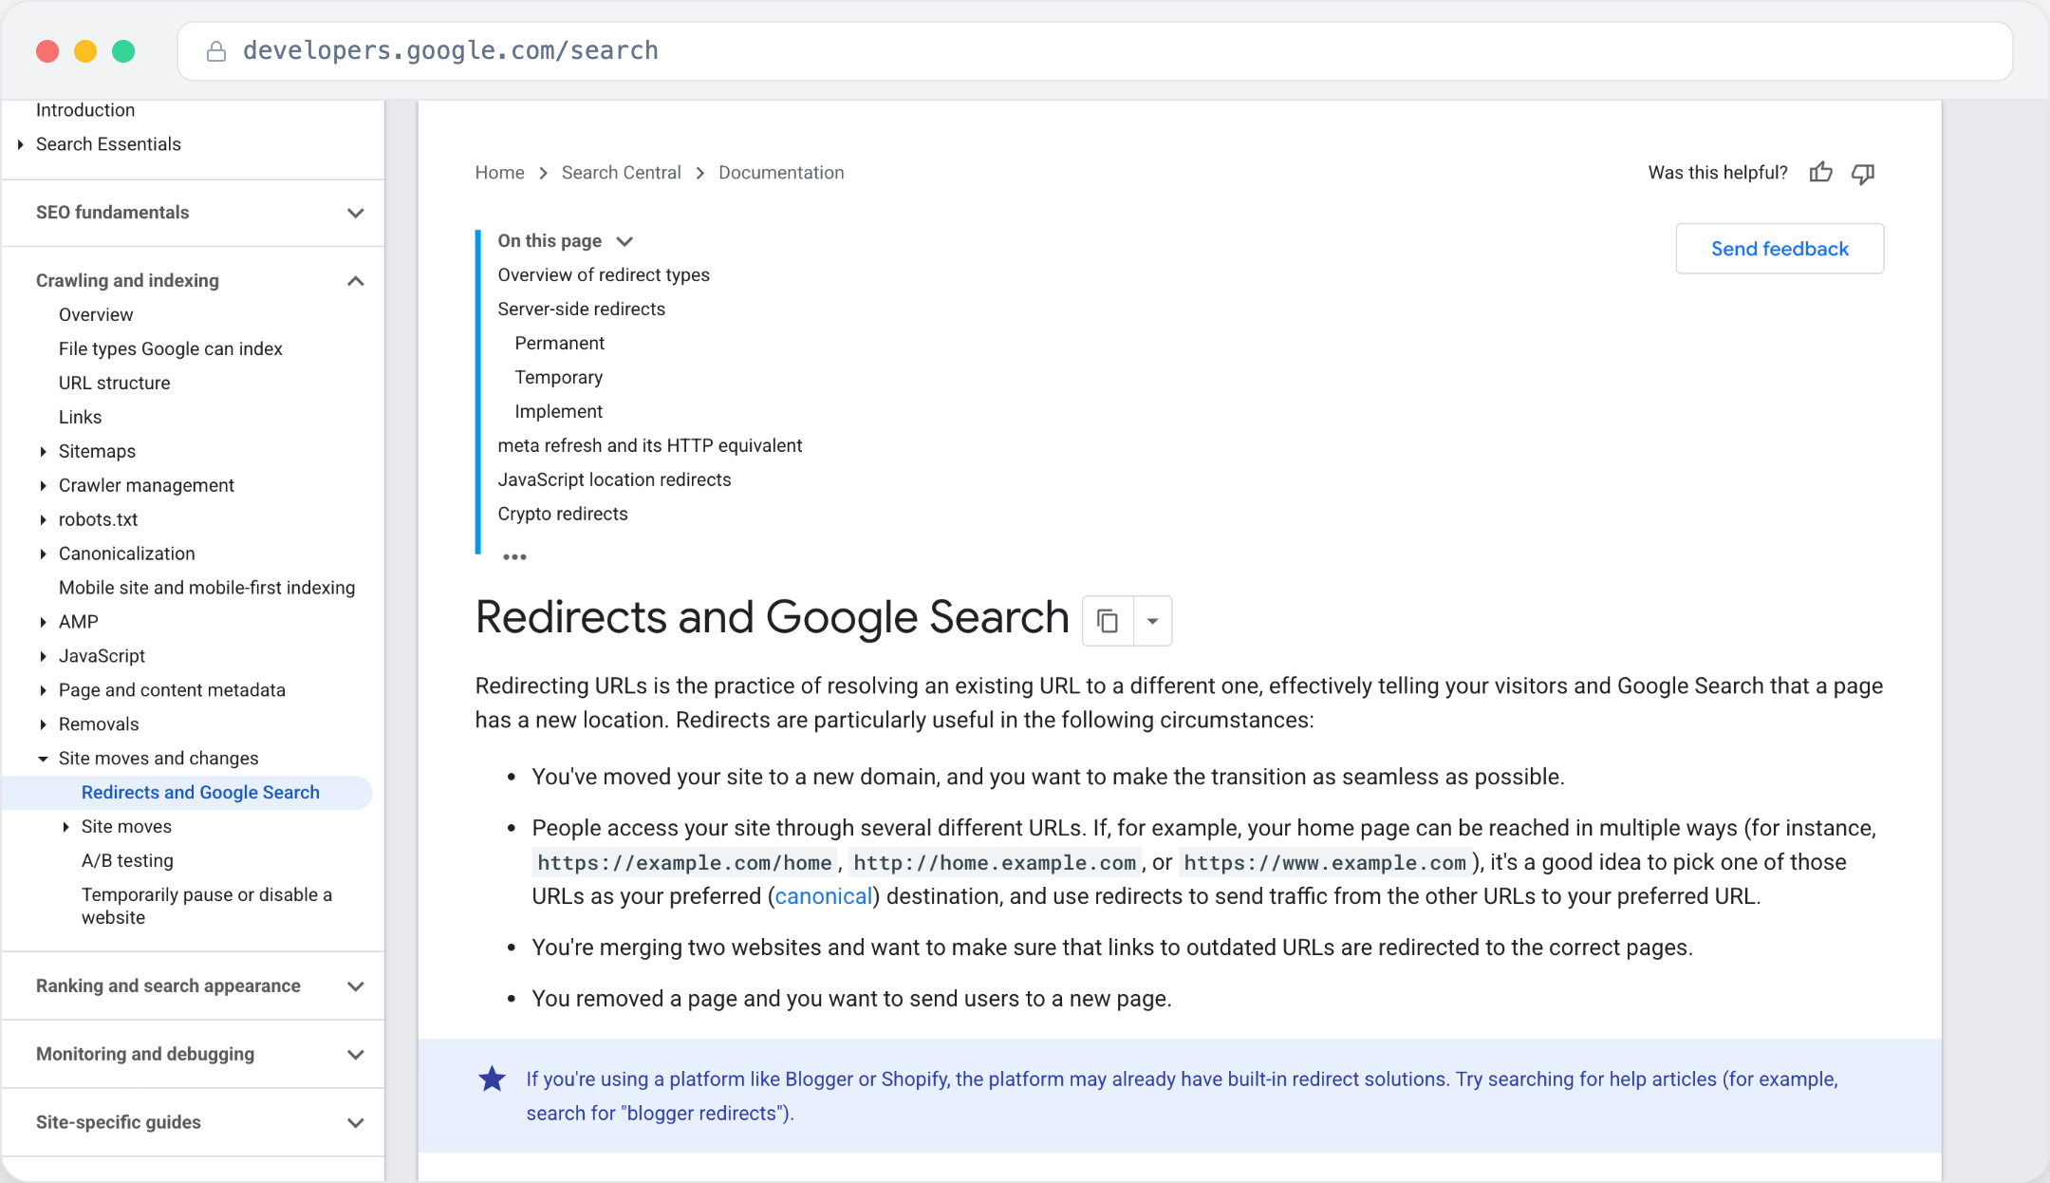The width and height of the screenshot is (2050, 1183).
Task: Click the thumbs down not helpful icon
Action: click(1863, 174)
